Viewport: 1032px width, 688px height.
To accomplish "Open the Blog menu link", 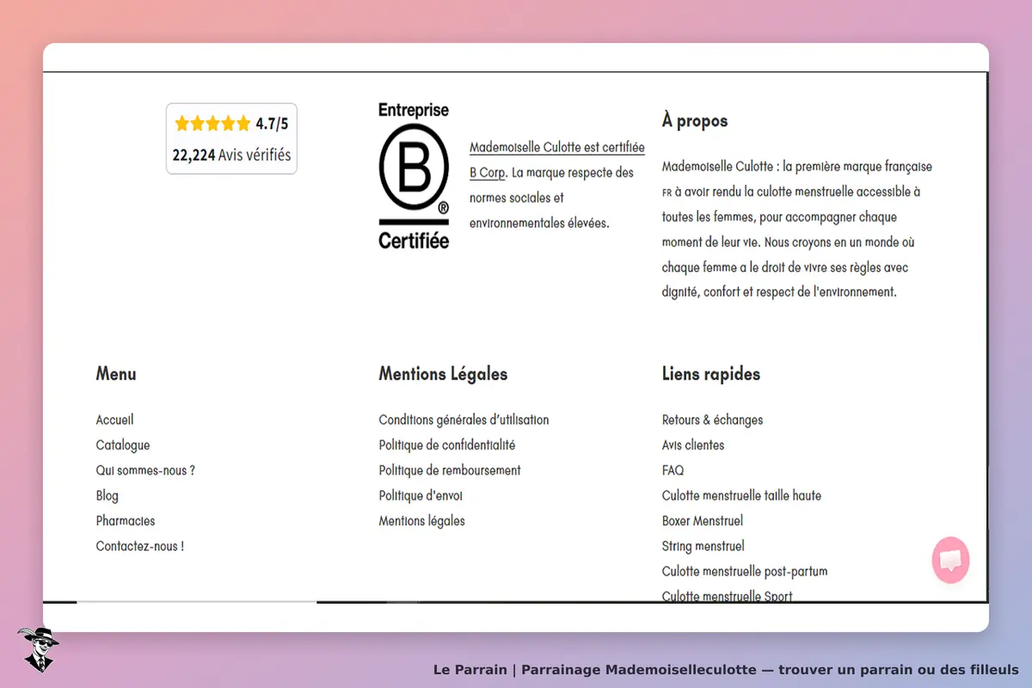I will (107, 495).
